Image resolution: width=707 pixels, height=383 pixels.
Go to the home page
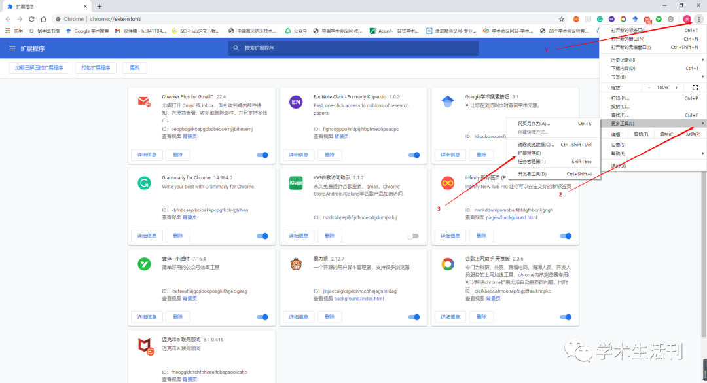coord(43,19)
